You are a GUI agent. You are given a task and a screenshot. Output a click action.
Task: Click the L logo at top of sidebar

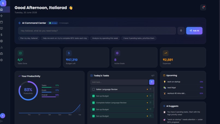[3, 3]
